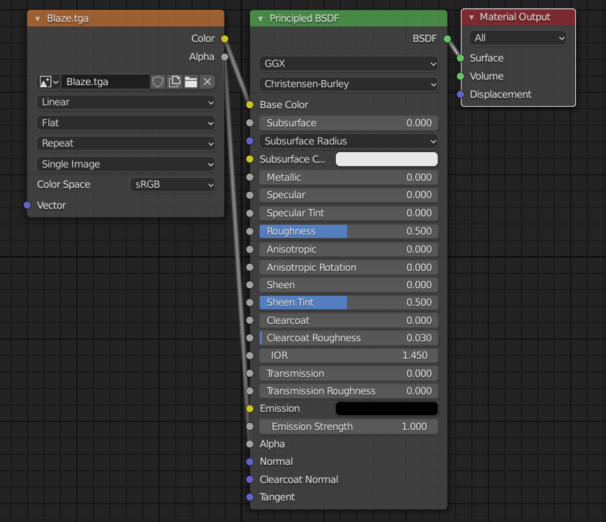Click the Emission Strength 1.000 field
This screenshot has width=606, height=522.
349,426
